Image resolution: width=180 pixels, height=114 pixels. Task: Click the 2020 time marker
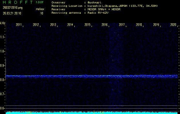click(x=173, y=25)
